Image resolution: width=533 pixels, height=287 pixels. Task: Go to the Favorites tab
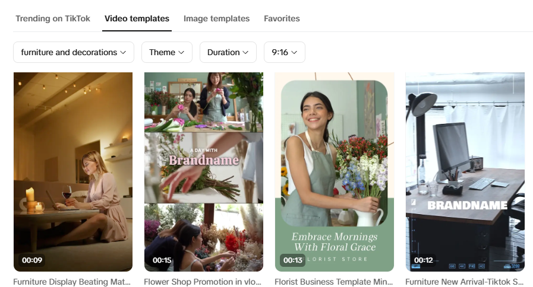(282, 18)
